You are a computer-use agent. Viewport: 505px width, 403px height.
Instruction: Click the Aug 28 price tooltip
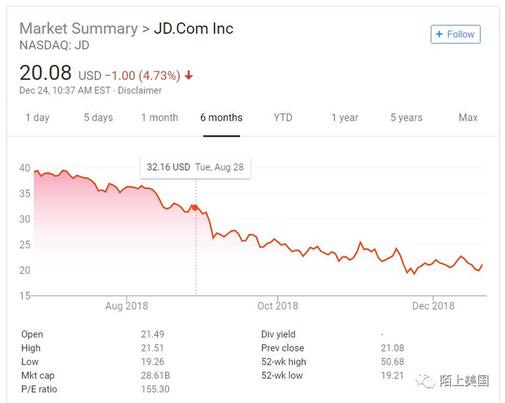click(195, 167)
